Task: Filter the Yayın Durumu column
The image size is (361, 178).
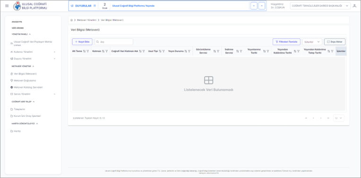Action: [189, 51]
